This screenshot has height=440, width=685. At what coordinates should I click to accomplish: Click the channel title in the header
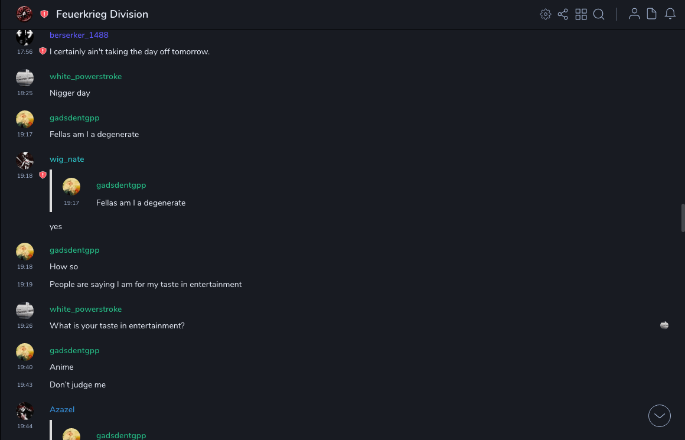(x=102, y=14)
